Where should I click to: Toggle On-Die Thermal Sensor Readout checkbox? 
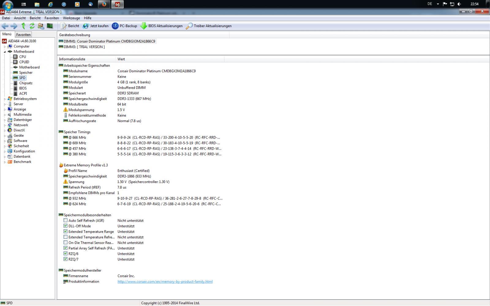pos(65,242)
